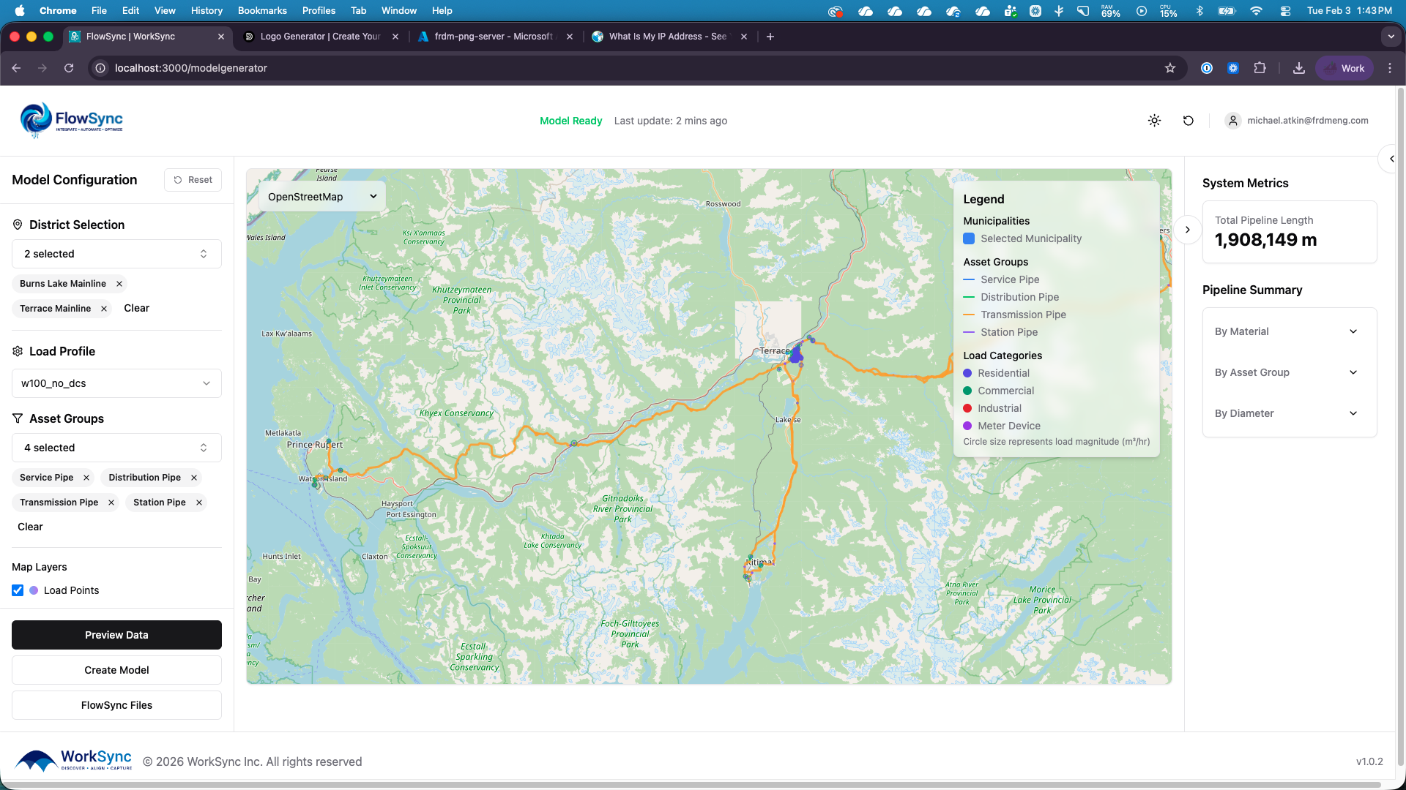Screen dimensions: 1406x790
Task: Uncheck the Load Points map layer checkbox
Action: coord(18,590)
